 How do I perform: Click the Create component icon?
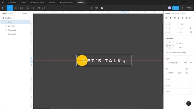(92, 8)
